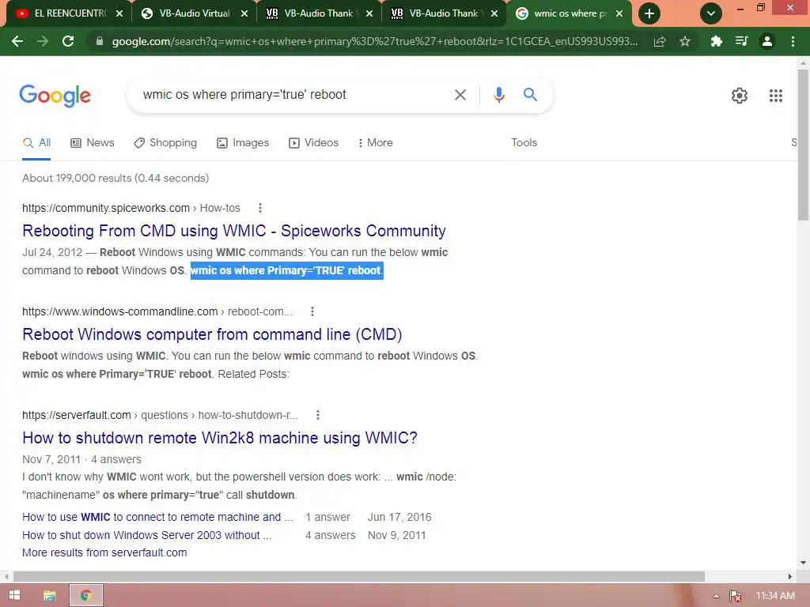Screen dimensions: 810x607
Task: Close the EL REENCUENTRO tab
Action: [119, 13]
